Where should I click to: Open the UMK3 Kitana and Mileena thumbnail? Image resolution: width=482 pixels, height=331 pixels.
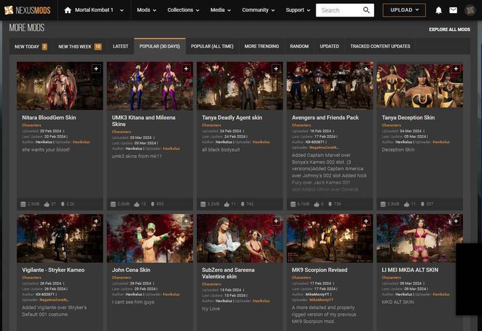click(150, 85)
